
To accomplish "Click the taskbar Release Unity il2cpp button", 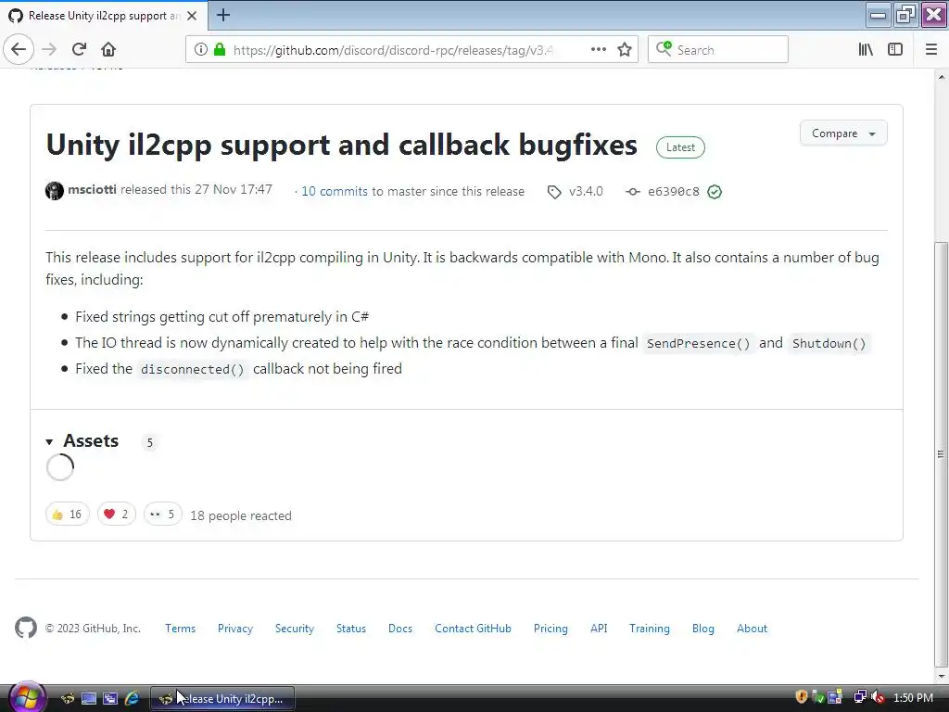I will click(222, 698).
